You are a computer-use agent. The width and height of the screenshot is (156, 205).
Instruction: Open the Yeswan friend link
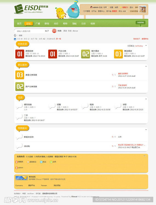pos(44,185)
